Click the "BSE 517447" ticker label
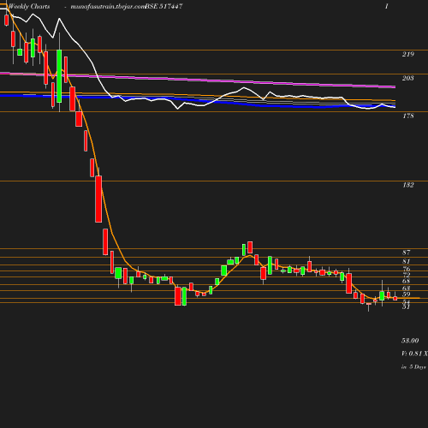 (x=163, y=6)
